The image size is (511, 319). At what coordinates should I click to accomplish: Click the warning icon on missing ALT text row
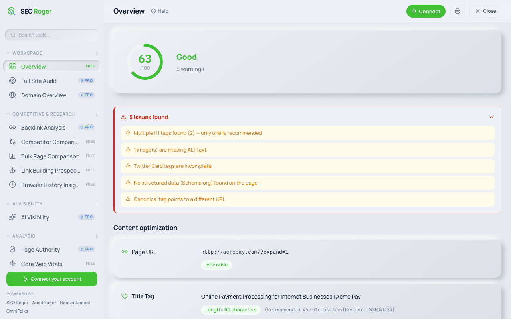click(x=128, y=150)
